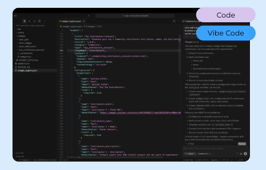Change the UTF-8 encoding setting
This screenshot has width=266, height=170.
click(225, 160)
